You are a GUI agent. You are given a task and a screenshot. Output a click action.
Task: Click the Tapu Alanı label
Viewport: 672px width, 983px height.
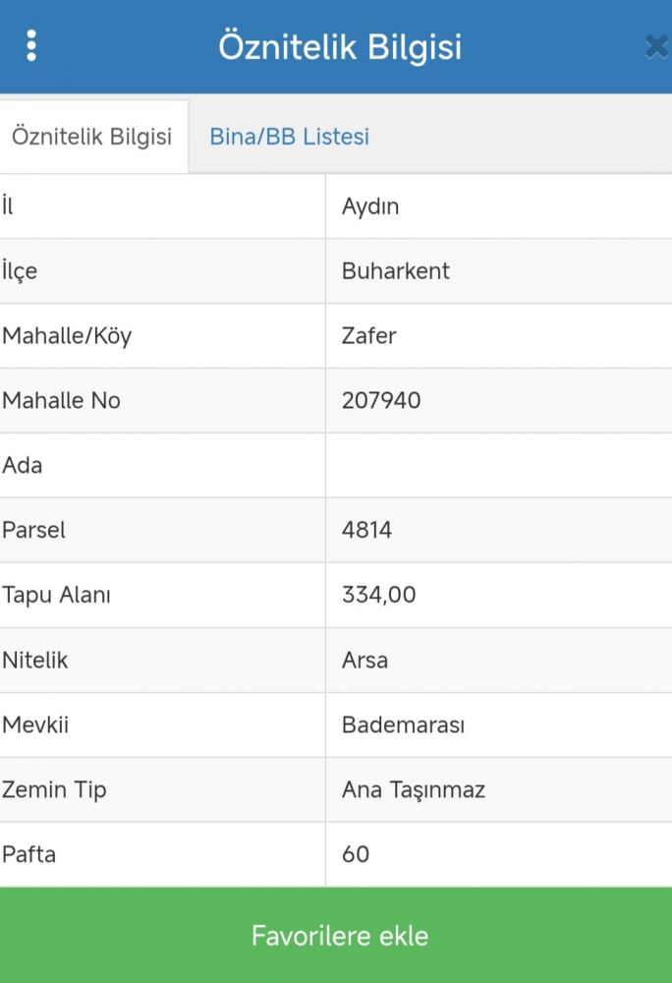56,595
